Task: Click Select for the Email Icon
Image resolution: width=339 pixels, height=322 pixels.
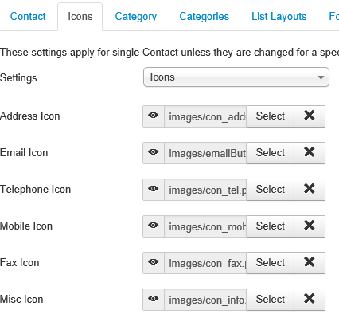Action: [271, 153]
